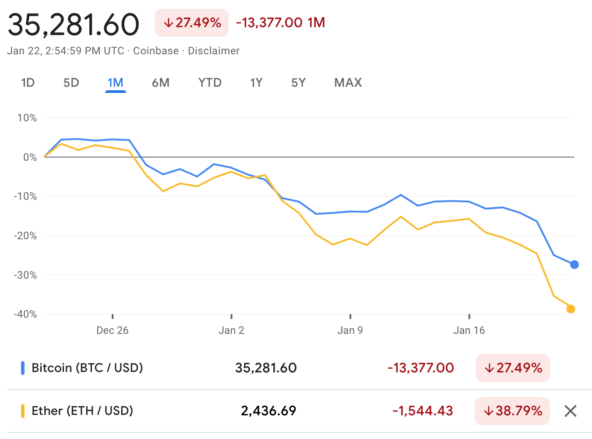
Task: Open the Disclaimer link
Action: [x=214, y=51]
